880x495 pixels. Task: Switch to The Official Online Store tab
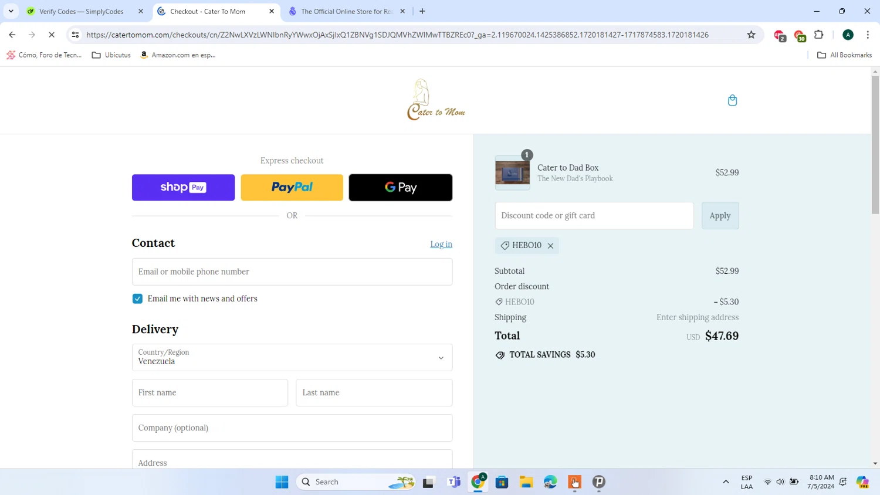coord(346,11)
